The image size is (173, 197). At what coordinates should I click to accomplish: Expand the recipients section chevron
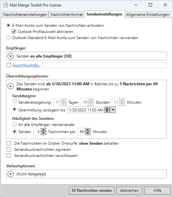[x=10, y=56]
